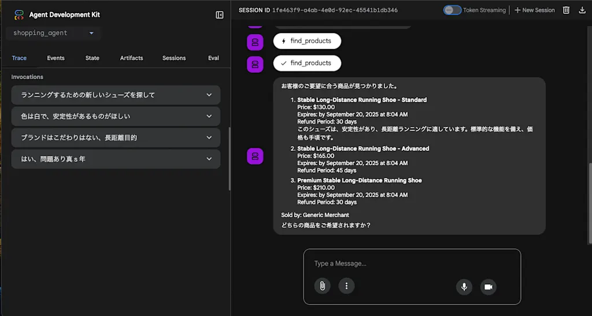Image resolution: width=592 pixels, height=316 pixels.
Task: Click the download export session icon
Action: click(x=582, y=10)
